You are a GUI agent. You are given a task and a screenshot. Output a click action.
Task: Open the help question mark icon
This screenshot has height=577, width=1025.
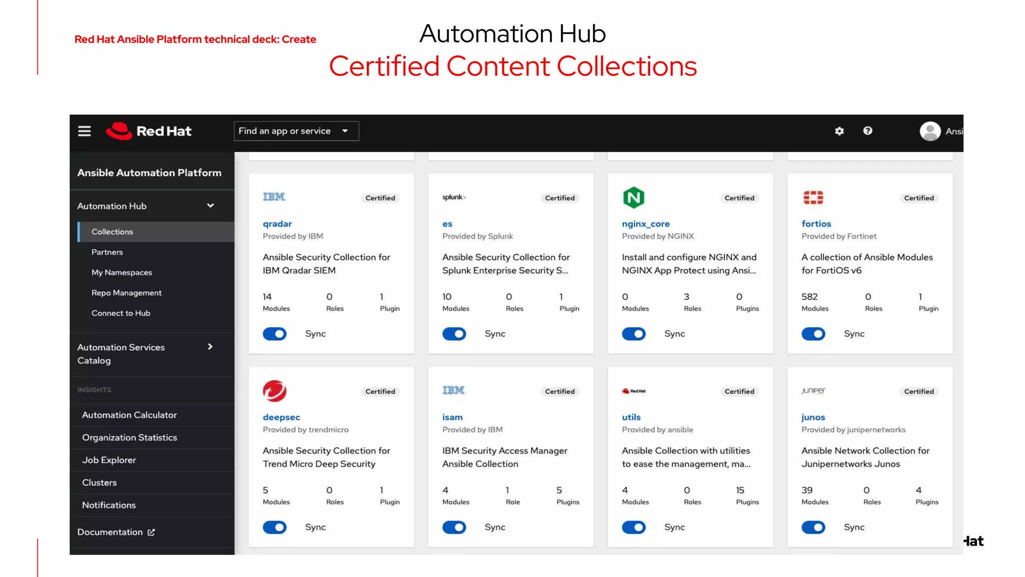click(x=868, y=131)
